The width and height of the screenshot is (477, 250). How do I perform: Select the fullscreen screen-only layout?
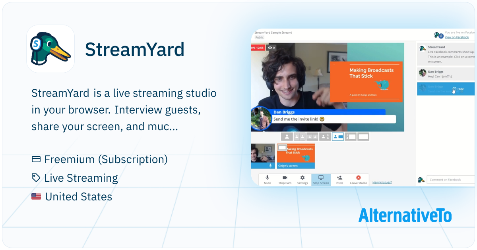pos(363,137)
